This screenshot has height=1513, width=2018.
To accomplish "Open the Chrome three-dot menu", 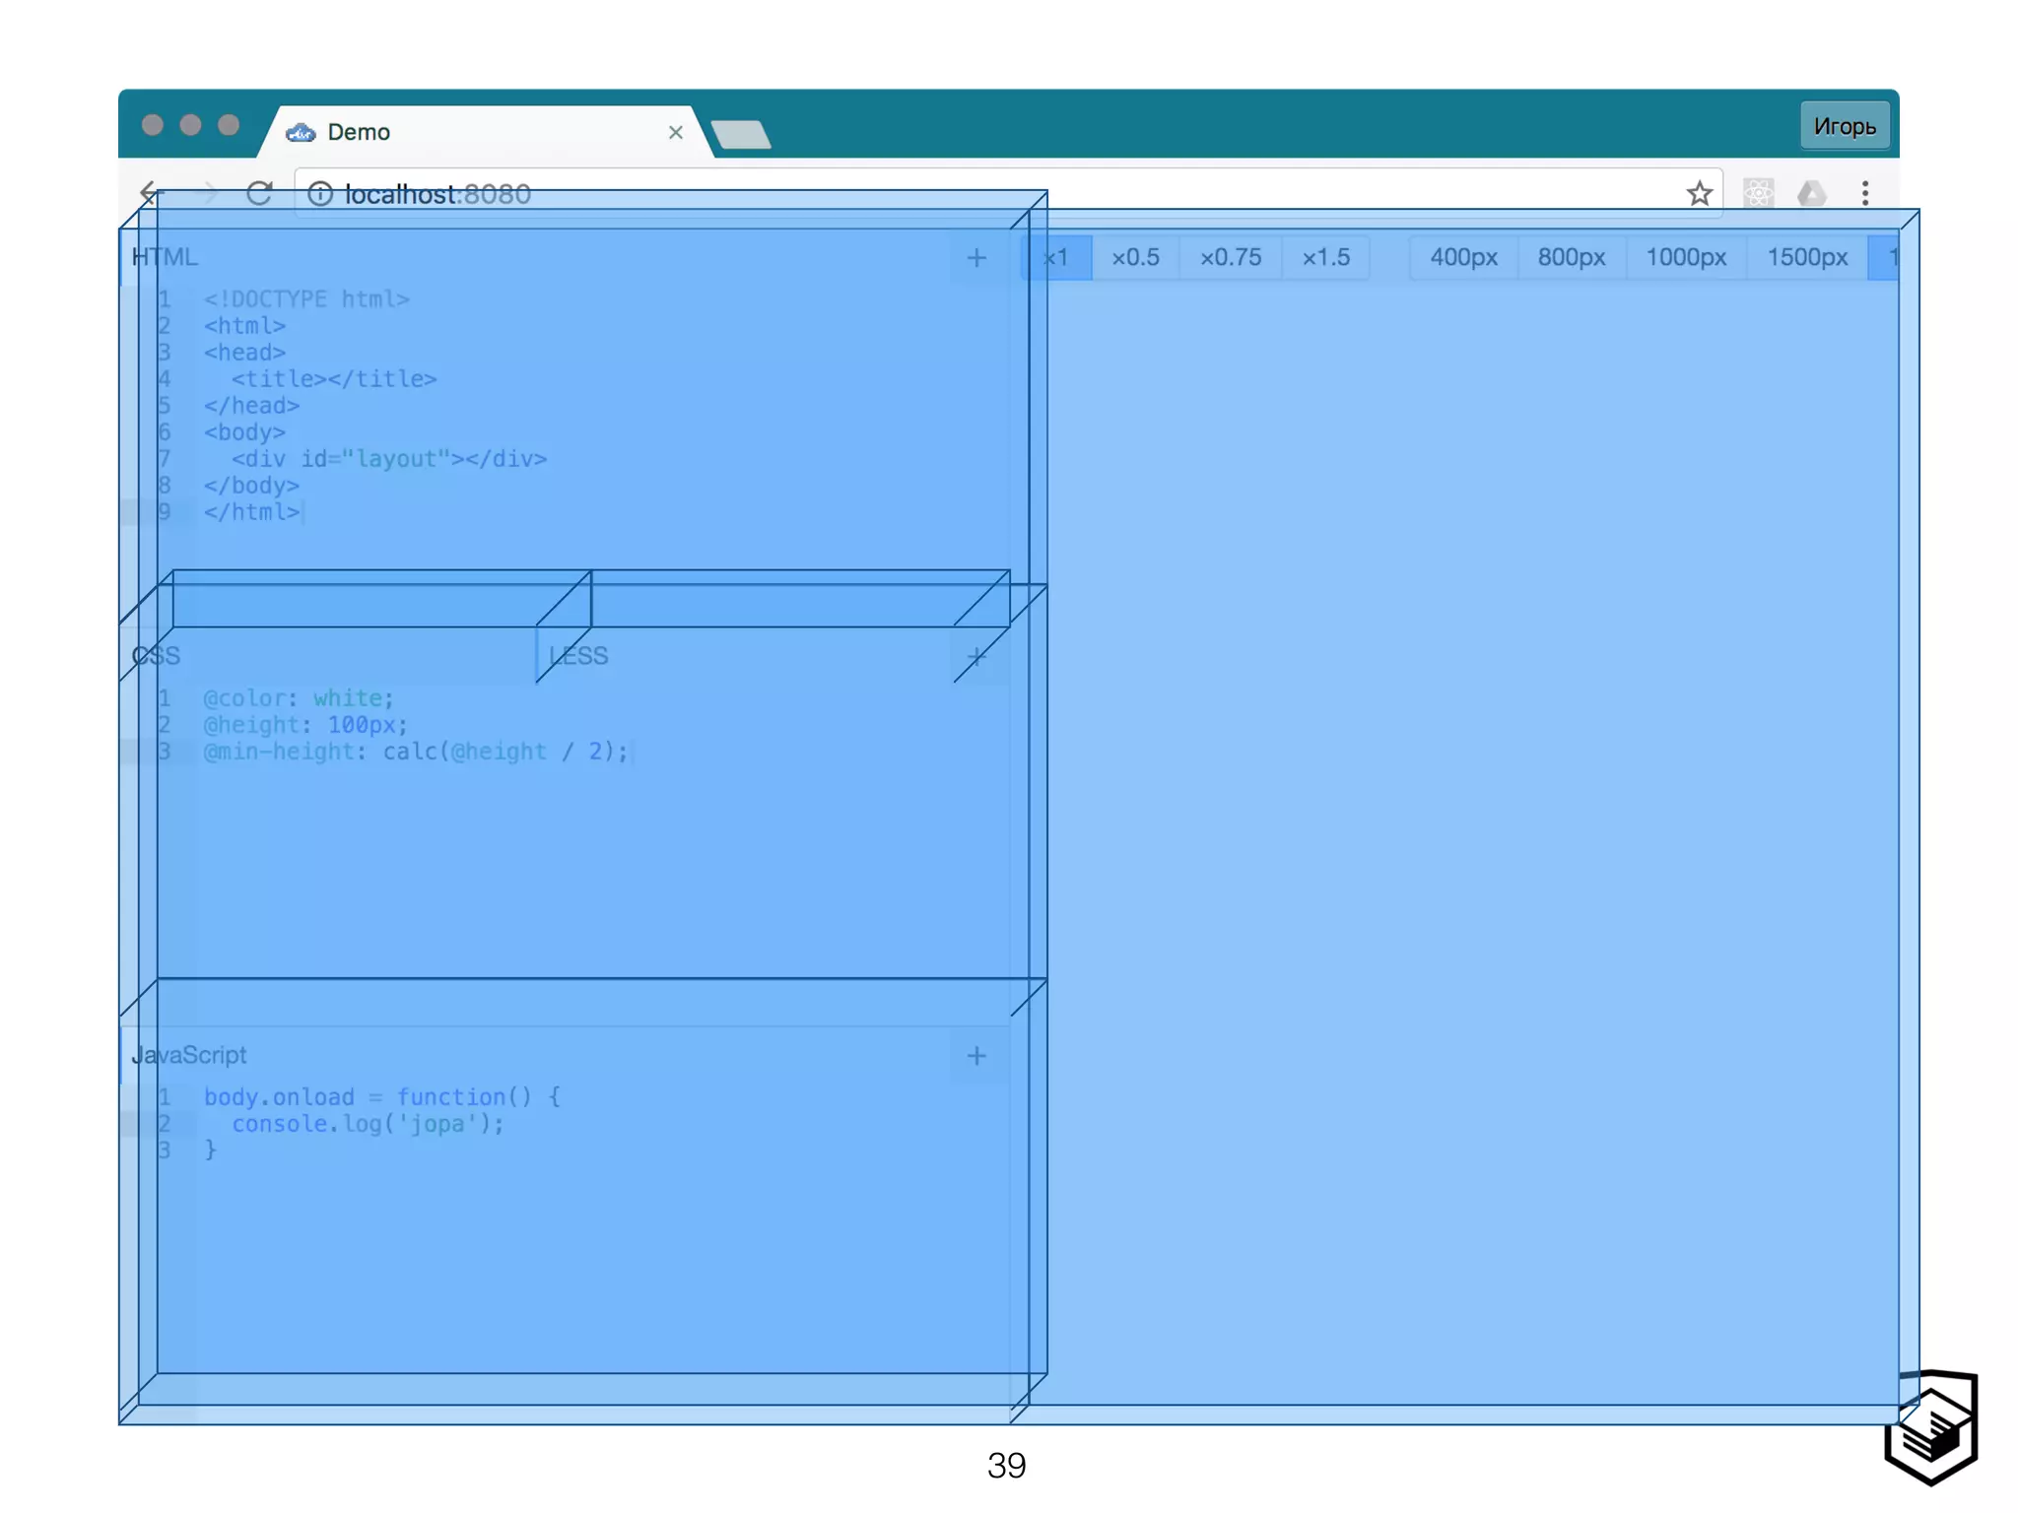I will coord(1864,194).
